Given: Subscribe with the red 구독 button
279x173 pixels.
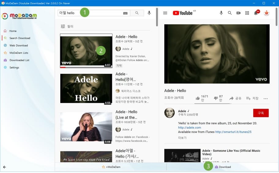Looking at the screenshot, I should point(261,113).
